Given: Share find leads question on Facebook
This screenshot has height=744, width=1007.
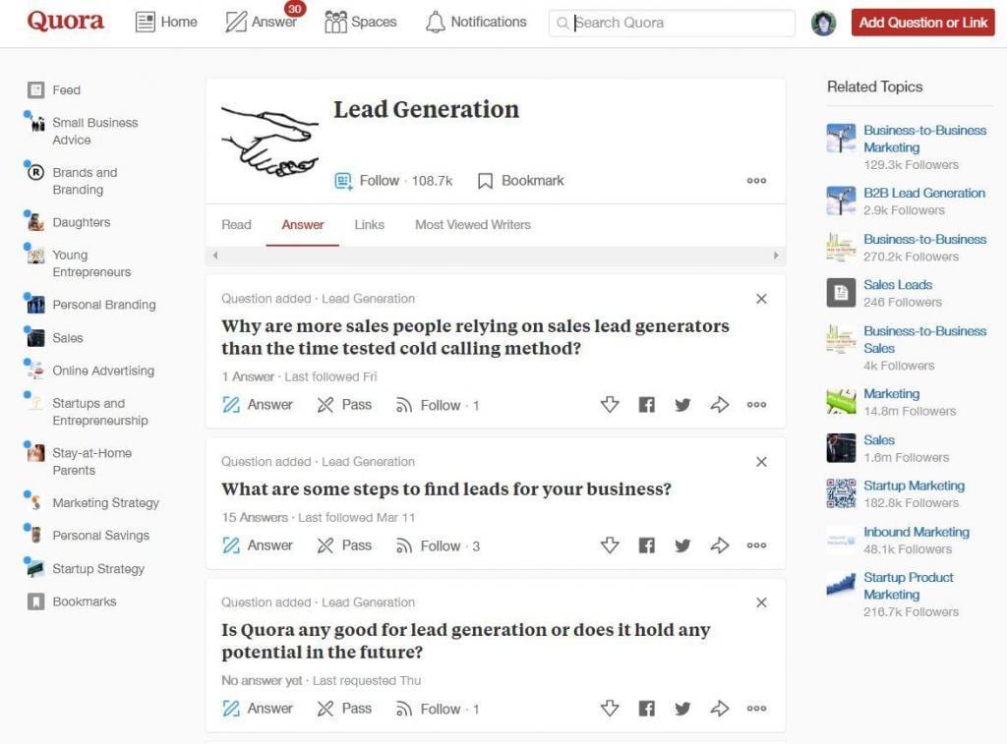Looking at the screenshot, I should (x=647, y=545).
